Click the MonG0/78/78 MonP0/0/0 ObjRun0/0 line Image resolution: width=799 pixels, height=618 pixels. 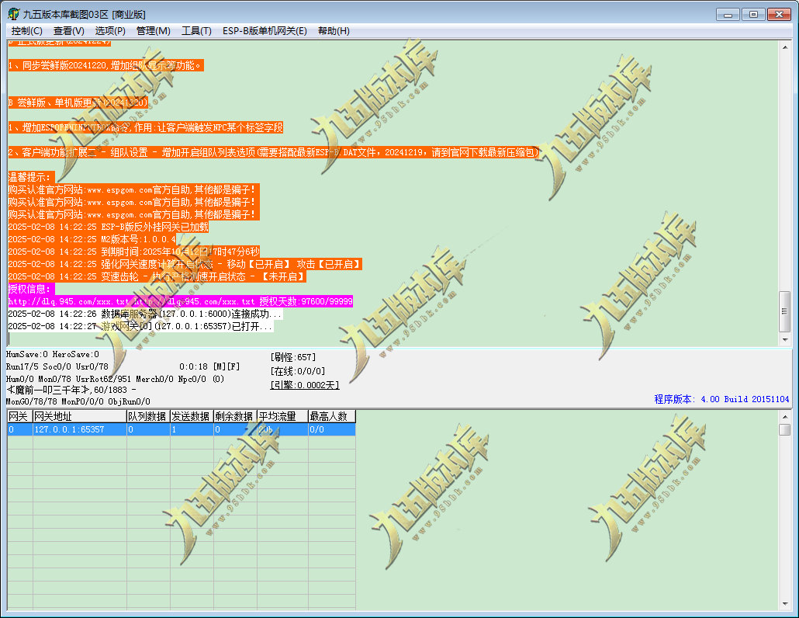click(78, 402)
